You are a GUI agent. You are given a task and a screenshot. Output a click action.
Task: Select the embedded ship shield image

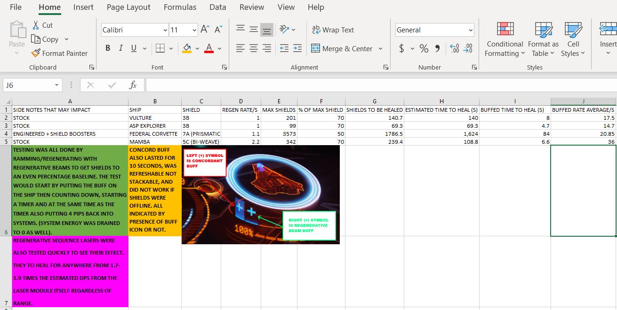(x=261, y=194)
